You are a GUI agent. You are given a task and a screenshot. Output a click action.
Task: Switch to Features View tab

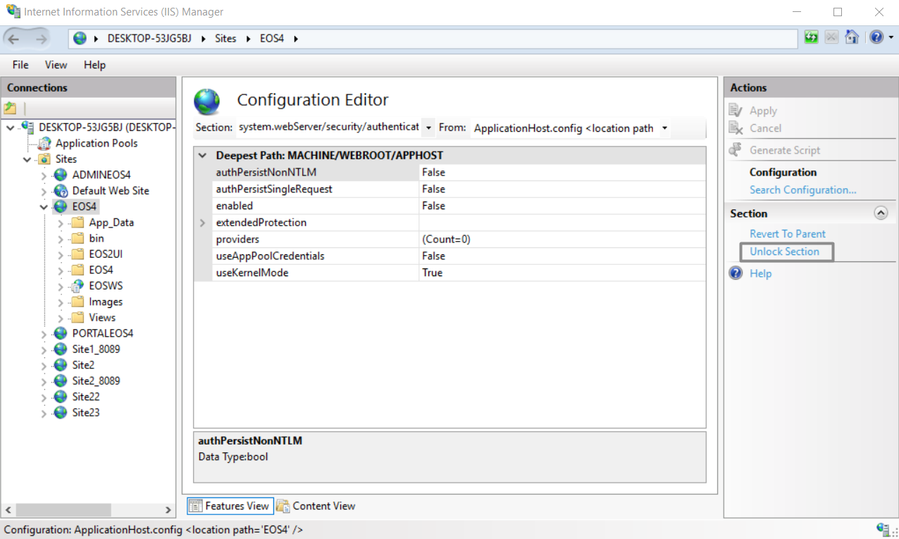click(x=229, y=506)
